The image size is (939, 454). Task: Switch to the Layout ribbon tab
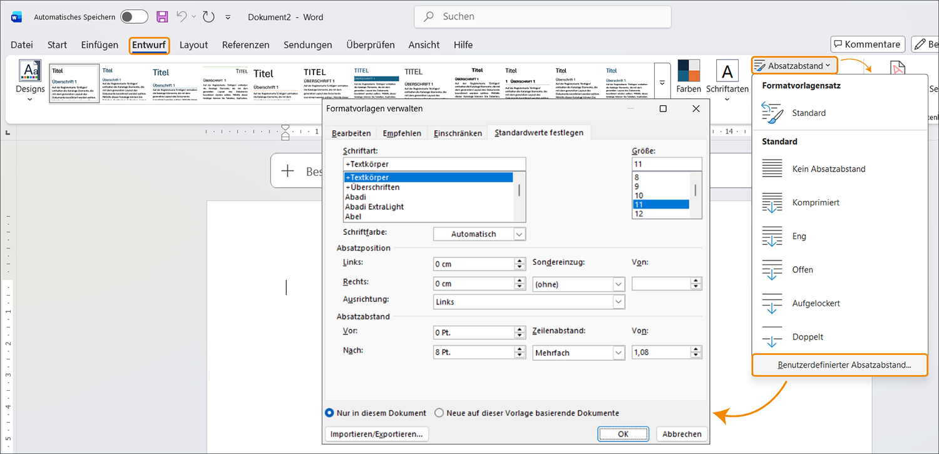coord(193,45)
